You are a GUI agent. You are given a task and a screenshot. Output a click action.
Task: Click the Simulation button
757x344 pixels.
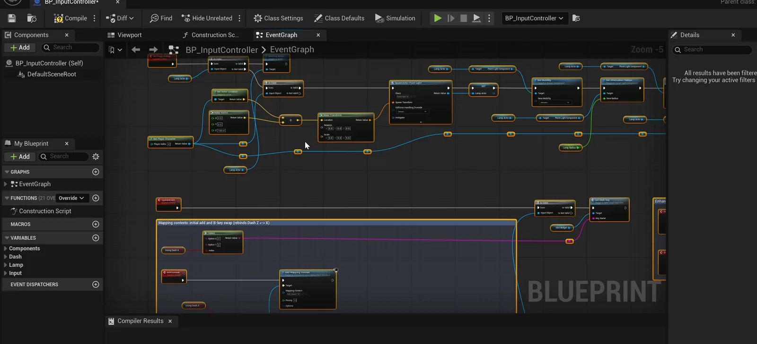395,18
